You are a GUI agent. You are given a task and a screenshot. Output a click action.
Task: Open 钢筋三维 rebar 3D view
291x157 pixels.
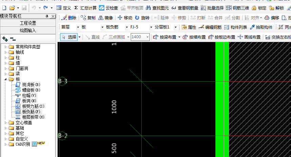(237, 8)
